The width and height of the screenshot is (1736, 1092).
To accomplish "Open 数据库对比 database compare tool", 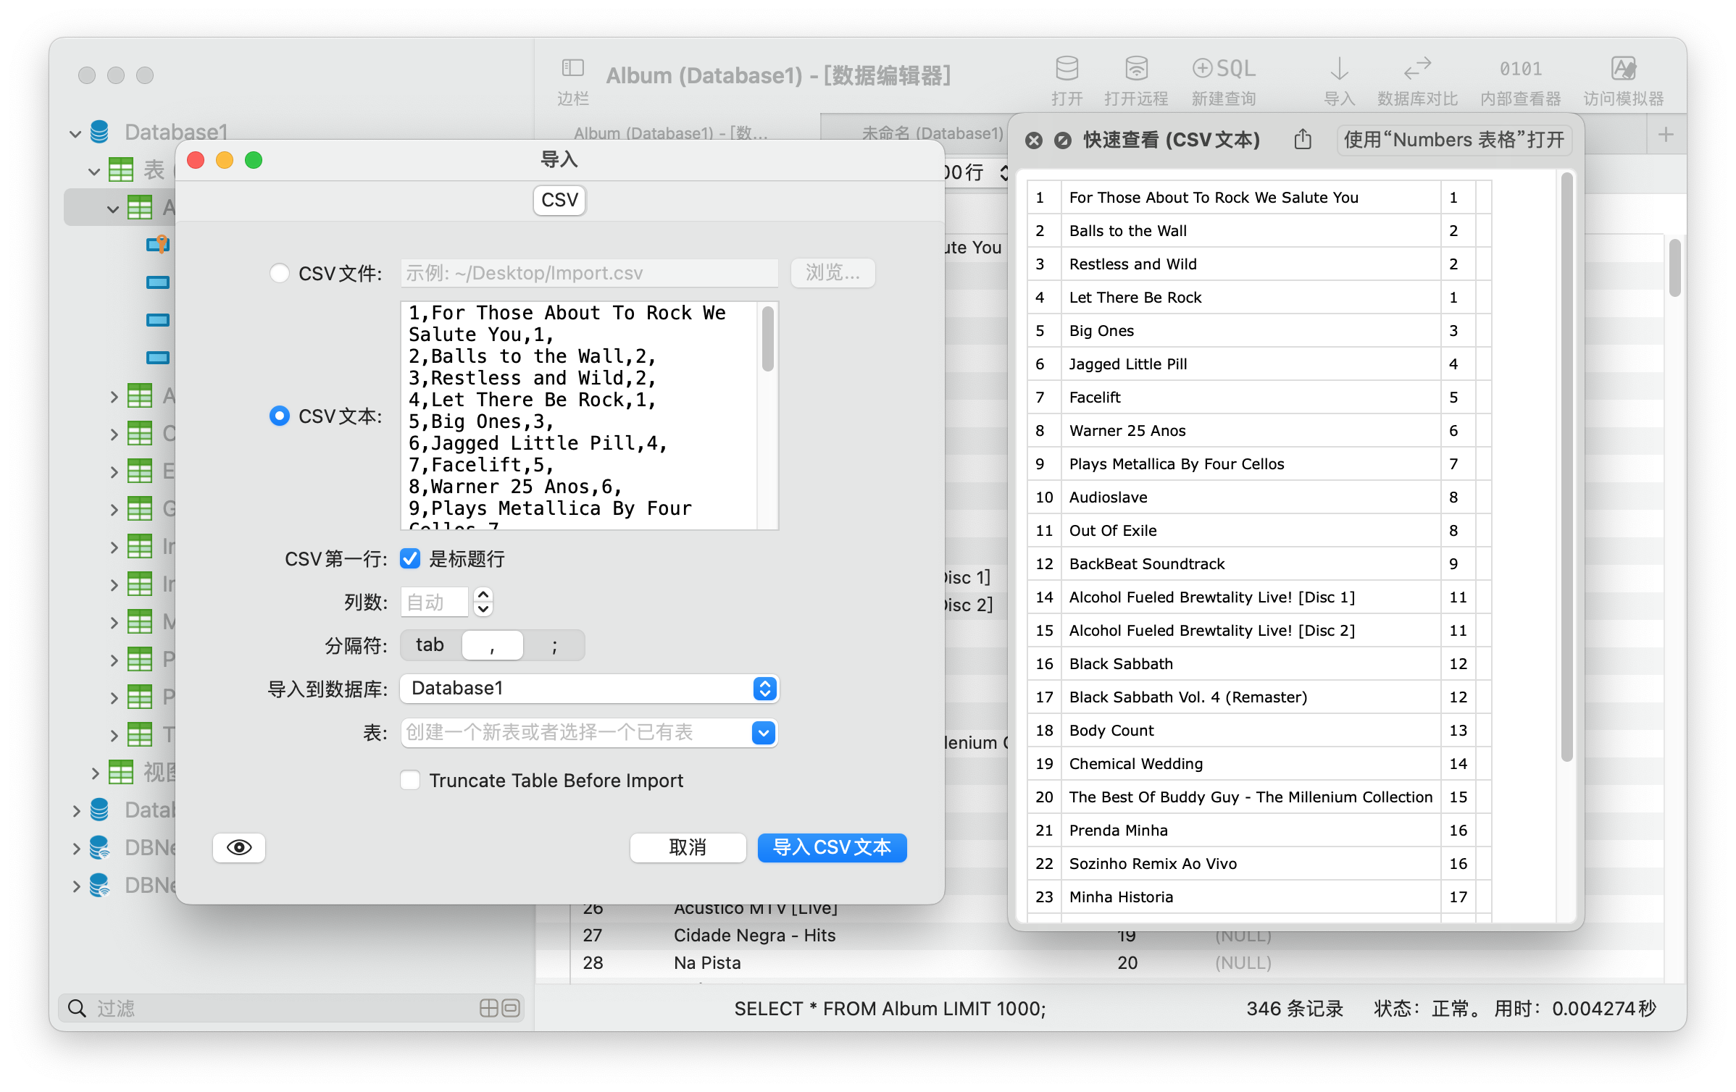I will 1417,69.
